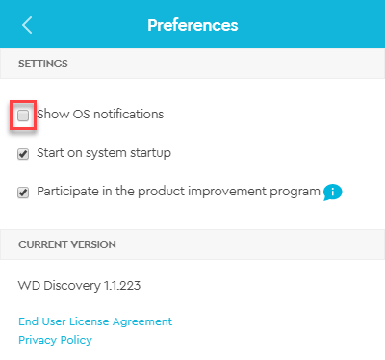Open the End User License Agreement
The image size is (385, 360).
(x=95, y=321)
